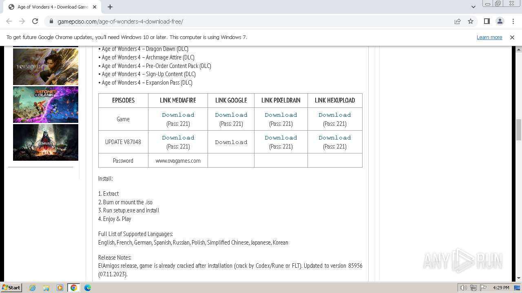This screenshot has height=293, width=522.
Task: Bookmark this tab with star
Action: (x=471, y=21)
